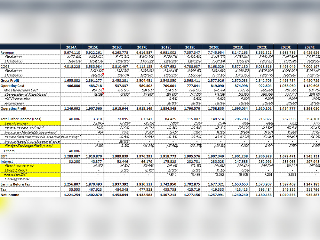The height and width of the screenshot is (240, 320).
Task: Click the COGS row label
Action: [5, 67]
